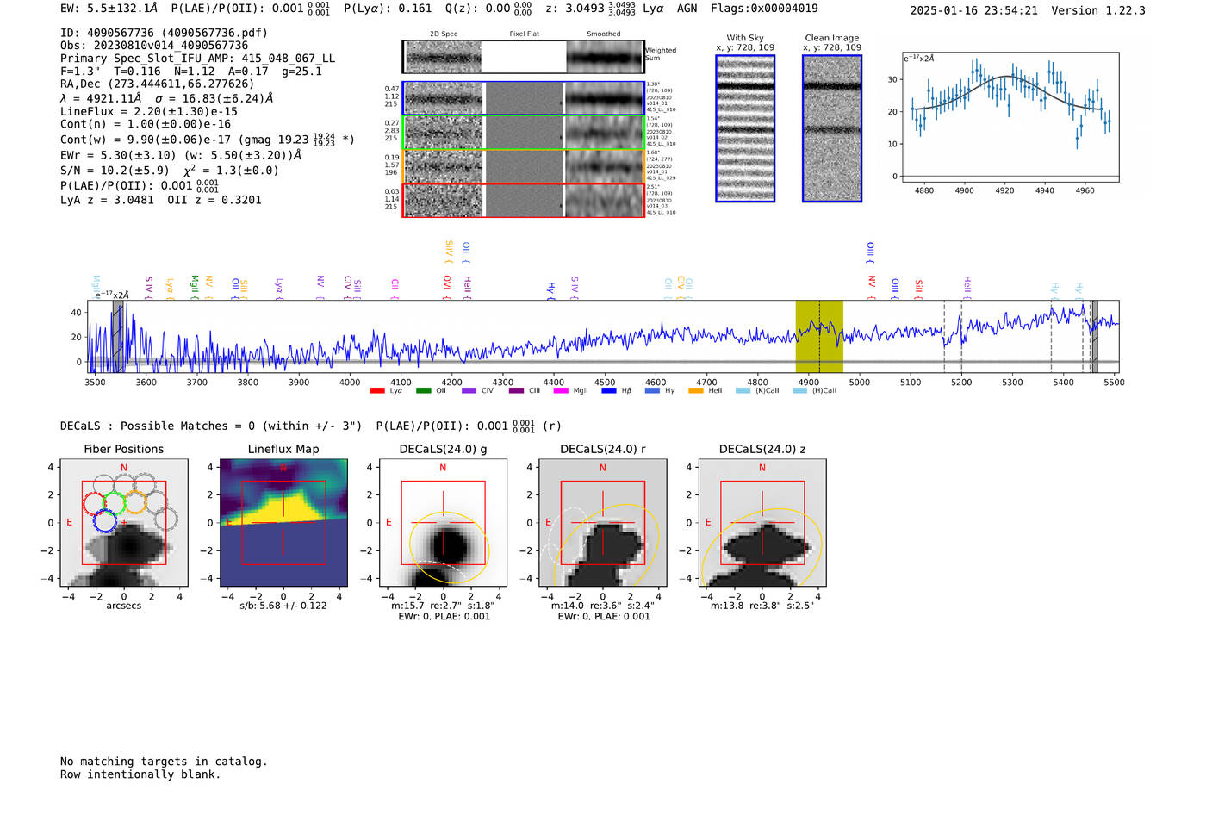Viewport: 1206px width, 821px height.
Task: Pick the orange HeII legend swatch
Action: pos(696,391)
